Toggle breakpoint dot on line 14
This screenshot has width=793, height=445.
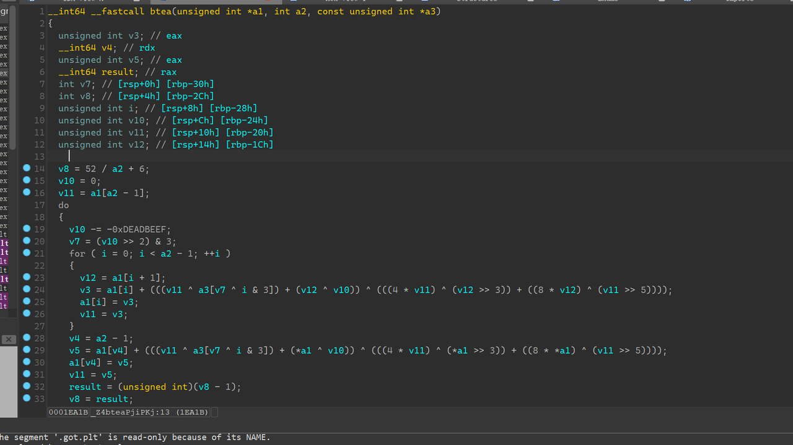[27, 168]
